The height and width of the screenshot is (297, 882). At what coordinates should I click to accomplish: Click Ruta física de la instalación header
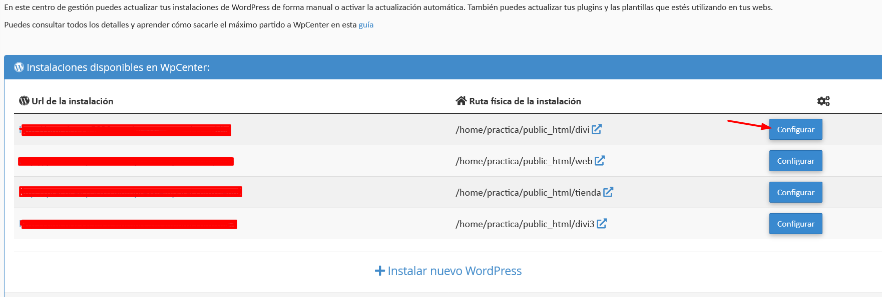(525, 101)
